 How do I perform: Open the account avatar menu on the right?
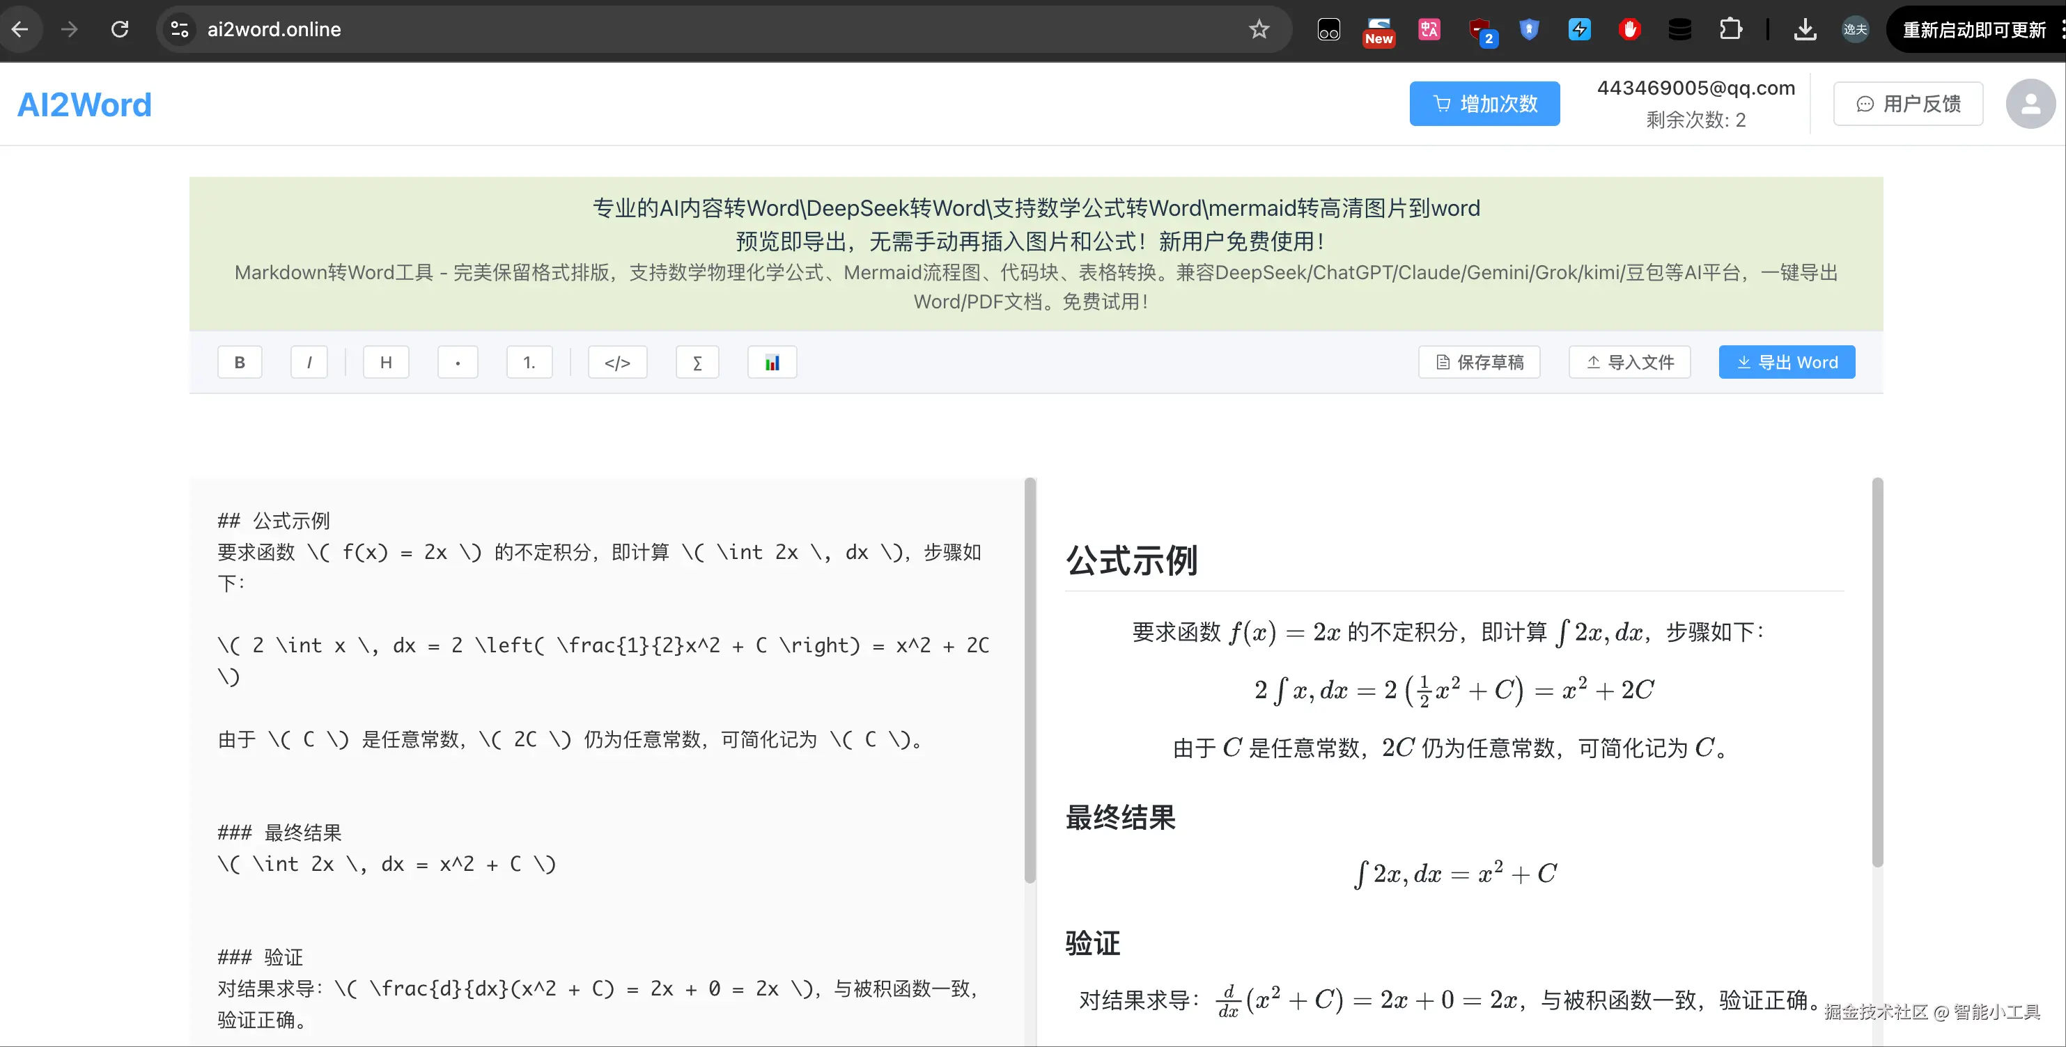tap(2030, 104)
